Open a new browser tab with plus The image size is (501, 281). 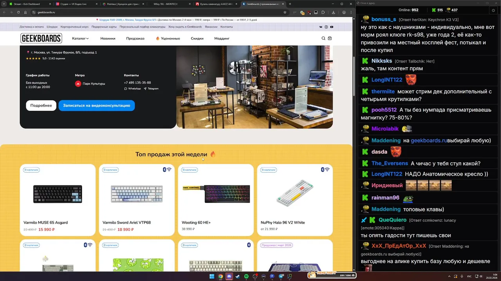290,4
